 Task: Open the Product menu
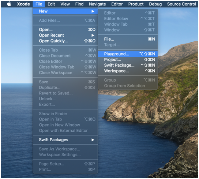136,4
